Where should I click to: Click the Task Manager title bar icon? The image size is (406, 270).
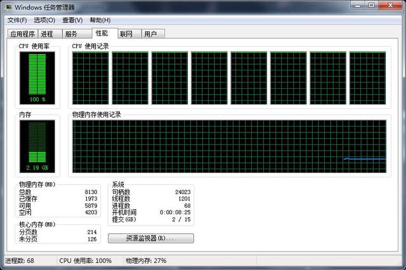(9, 7)
